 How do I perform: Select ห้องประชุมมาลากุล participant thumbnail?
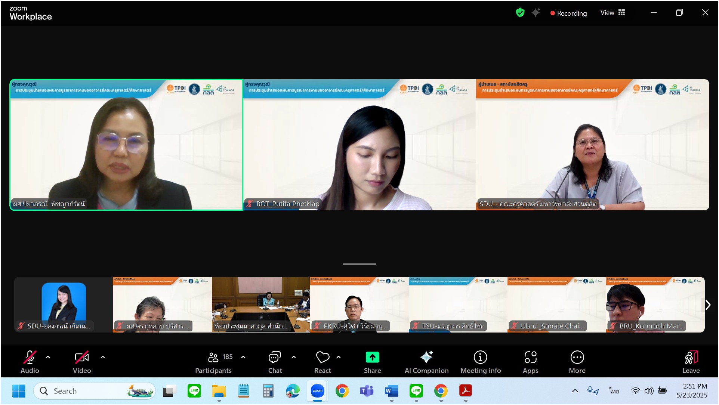tap(261, 304)
